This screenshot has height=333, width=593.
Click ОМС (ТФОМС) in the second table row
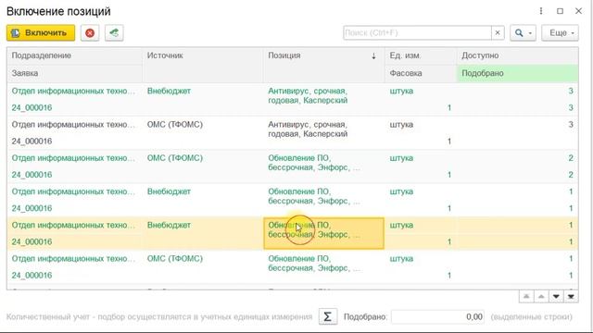[175, 125]
